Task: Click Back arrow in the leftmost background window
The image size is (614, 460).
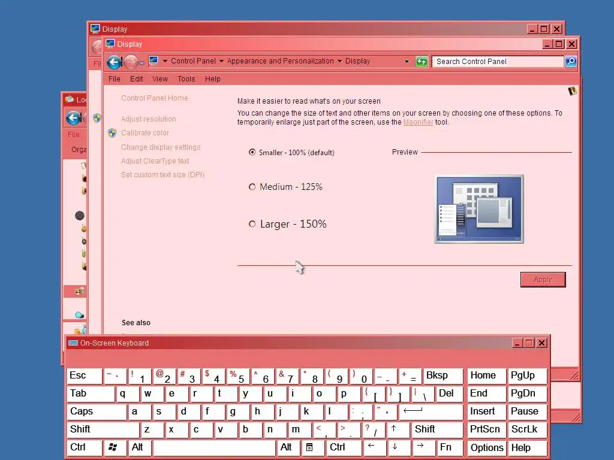Action: [74, 118]
